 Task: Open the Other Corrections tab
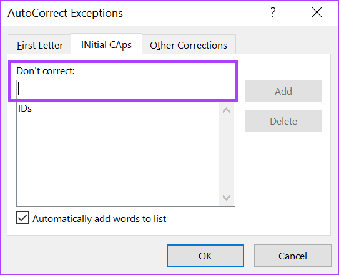click(189, 46)
